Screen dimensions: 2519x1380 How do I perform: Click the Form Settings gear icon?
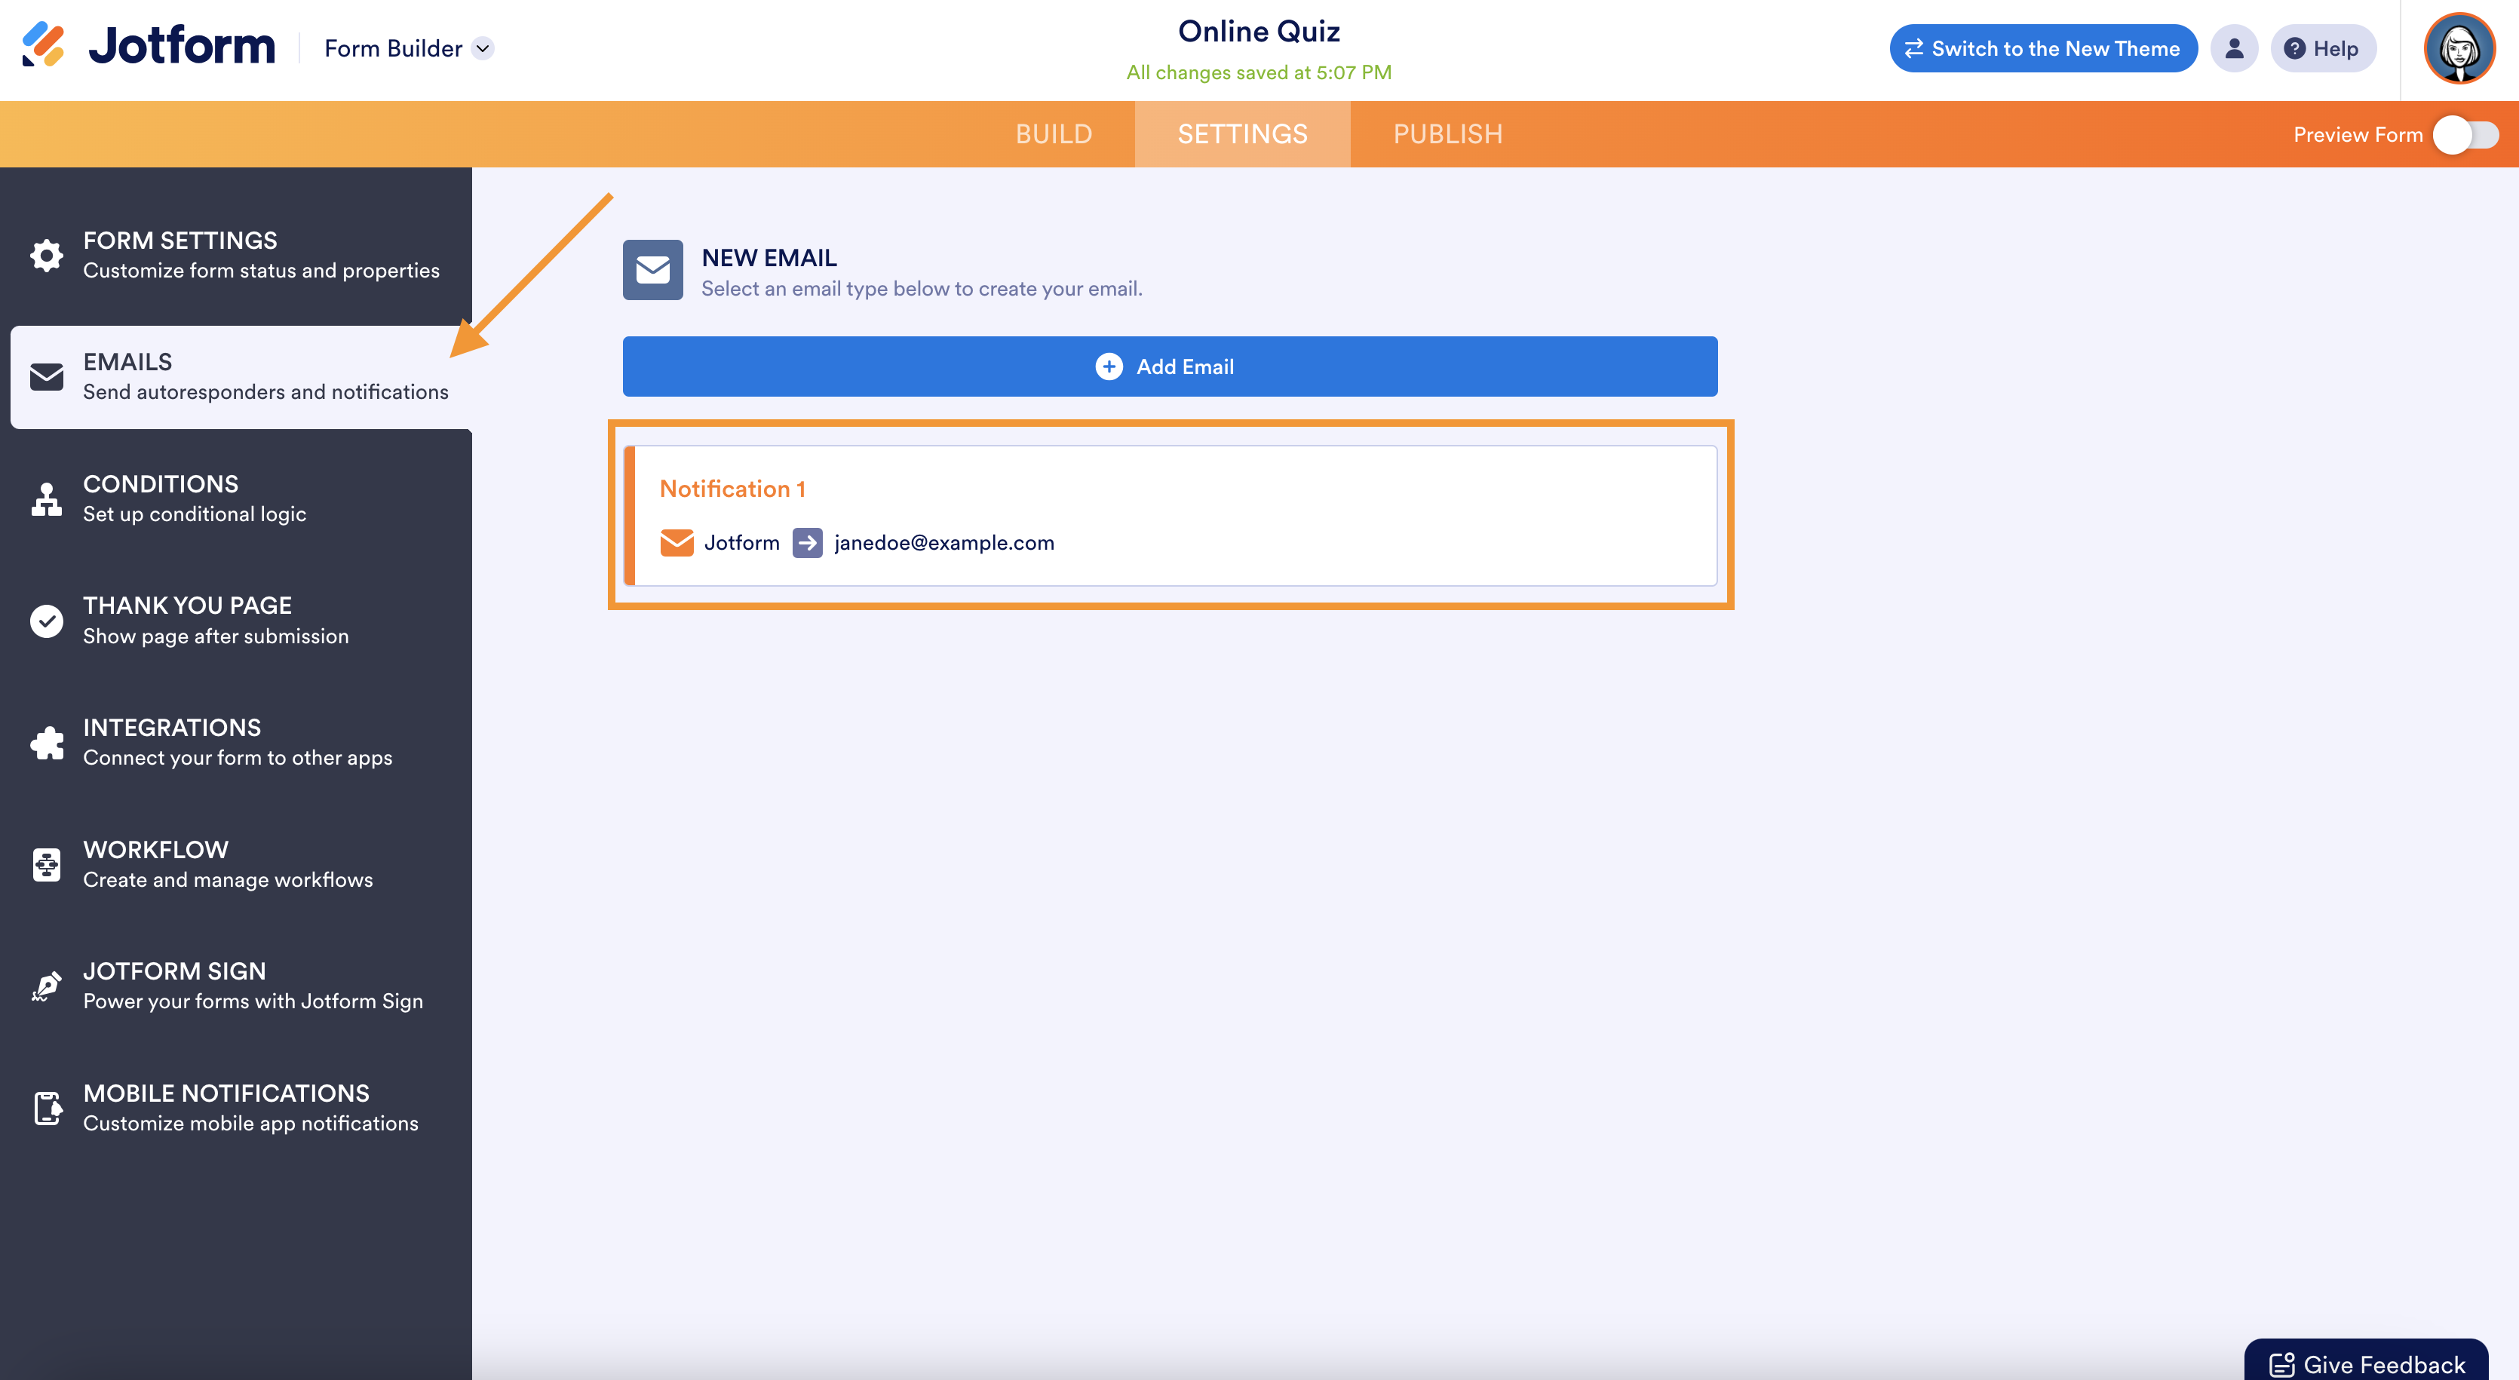(46, 256)
